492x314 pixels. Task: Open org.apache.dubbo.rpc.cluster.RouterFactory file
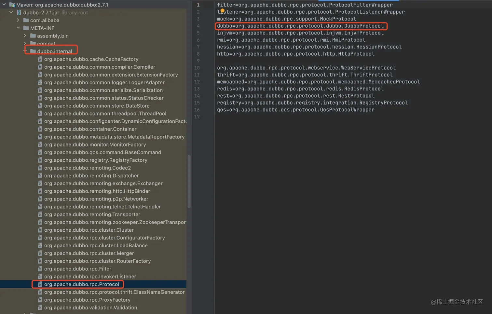click(x=97, y=261)
